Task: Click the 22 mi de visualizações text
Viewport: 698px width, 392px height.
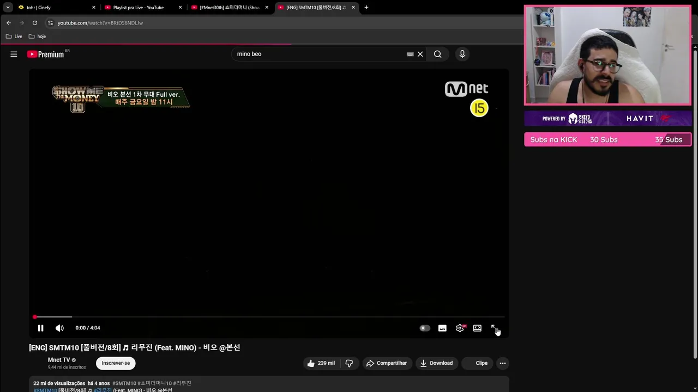Action: pyautogui.click(x=59, y=383)
